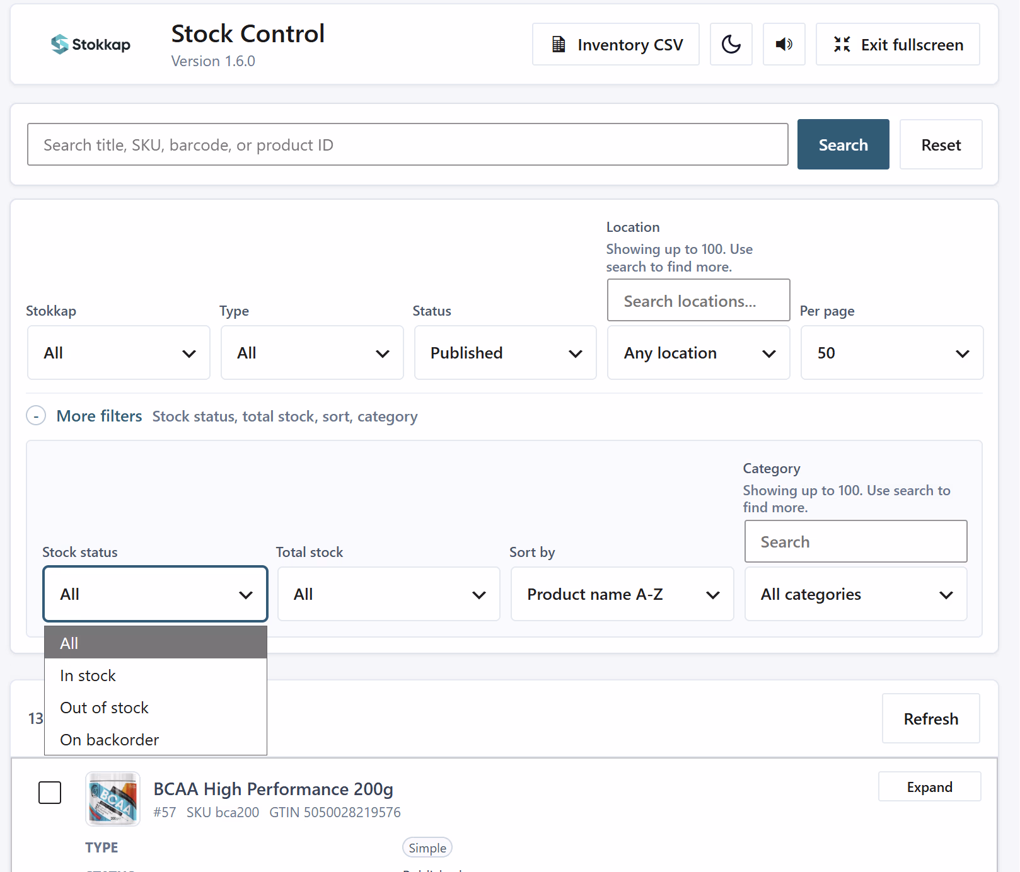Reset the search filters
This screenshot has width=1020, height=872.
point(941,144)
